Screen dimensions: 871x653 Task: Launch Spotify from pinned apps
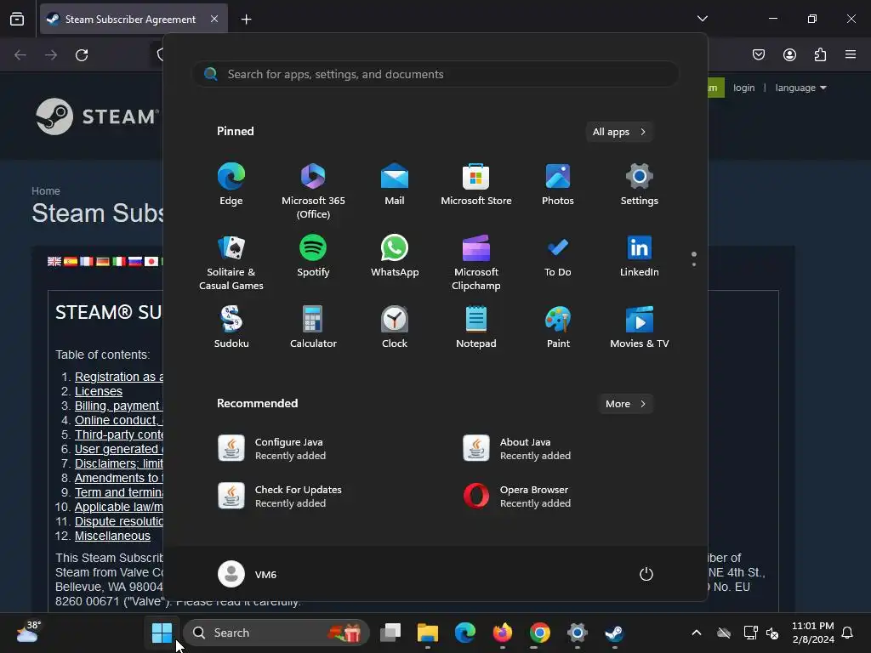[x=313, y=256]
